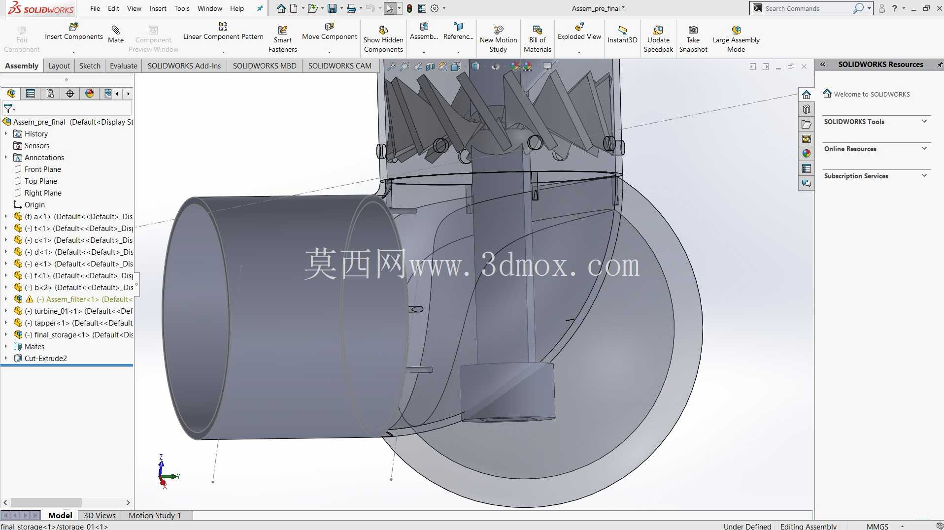Open the Options gear icon

point(435,8)
